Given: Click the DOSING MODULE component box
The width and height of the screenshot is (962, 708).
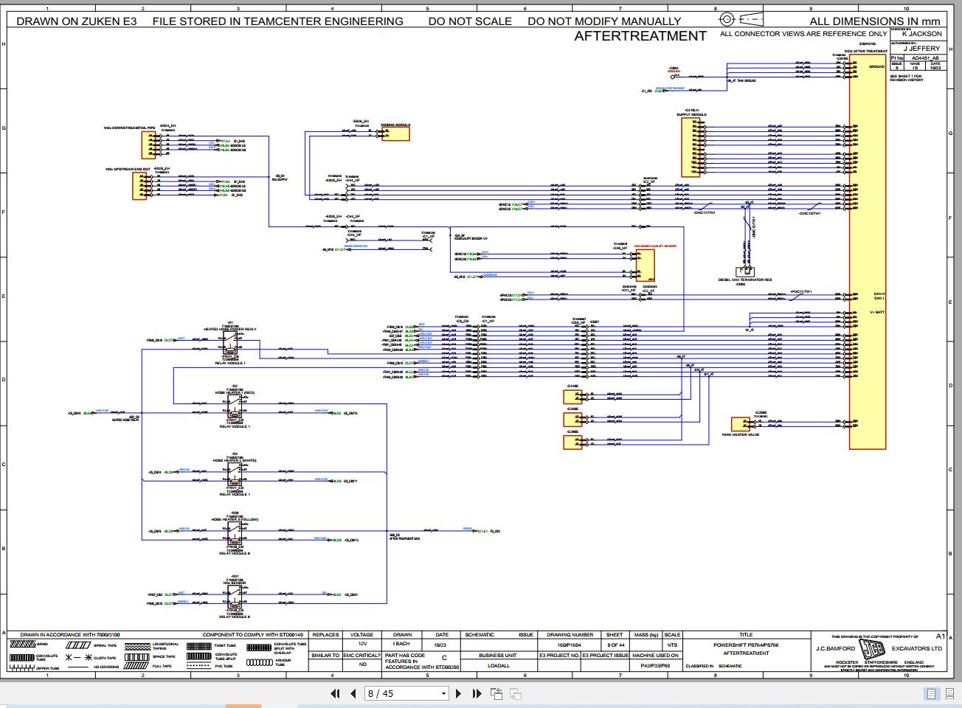Looking at the screenshot, I should pos(395,133).
